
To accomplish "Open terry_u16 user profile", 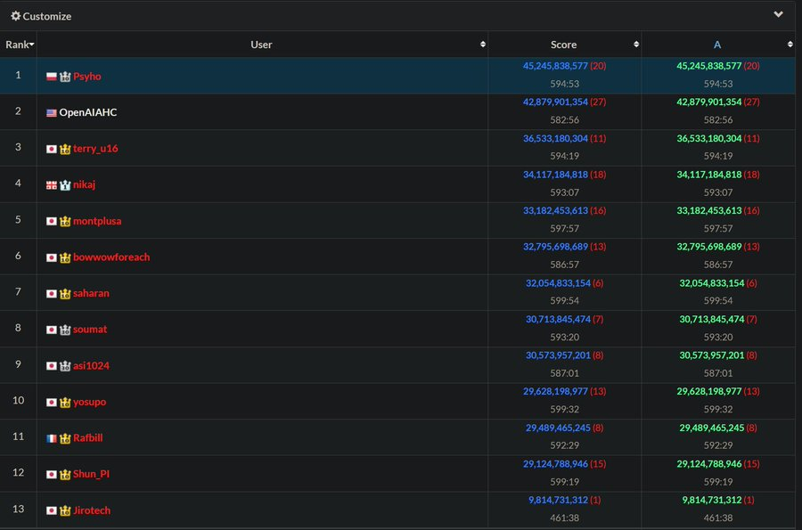I will click(95, 148).
